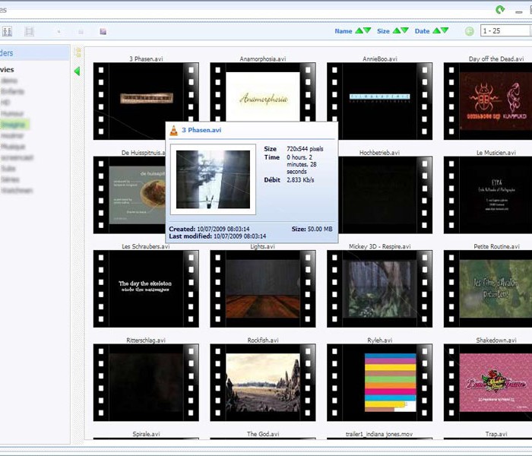Select the Shakedown.avi film thumbnail
The image size is (532, 456).
pos(488,382)
